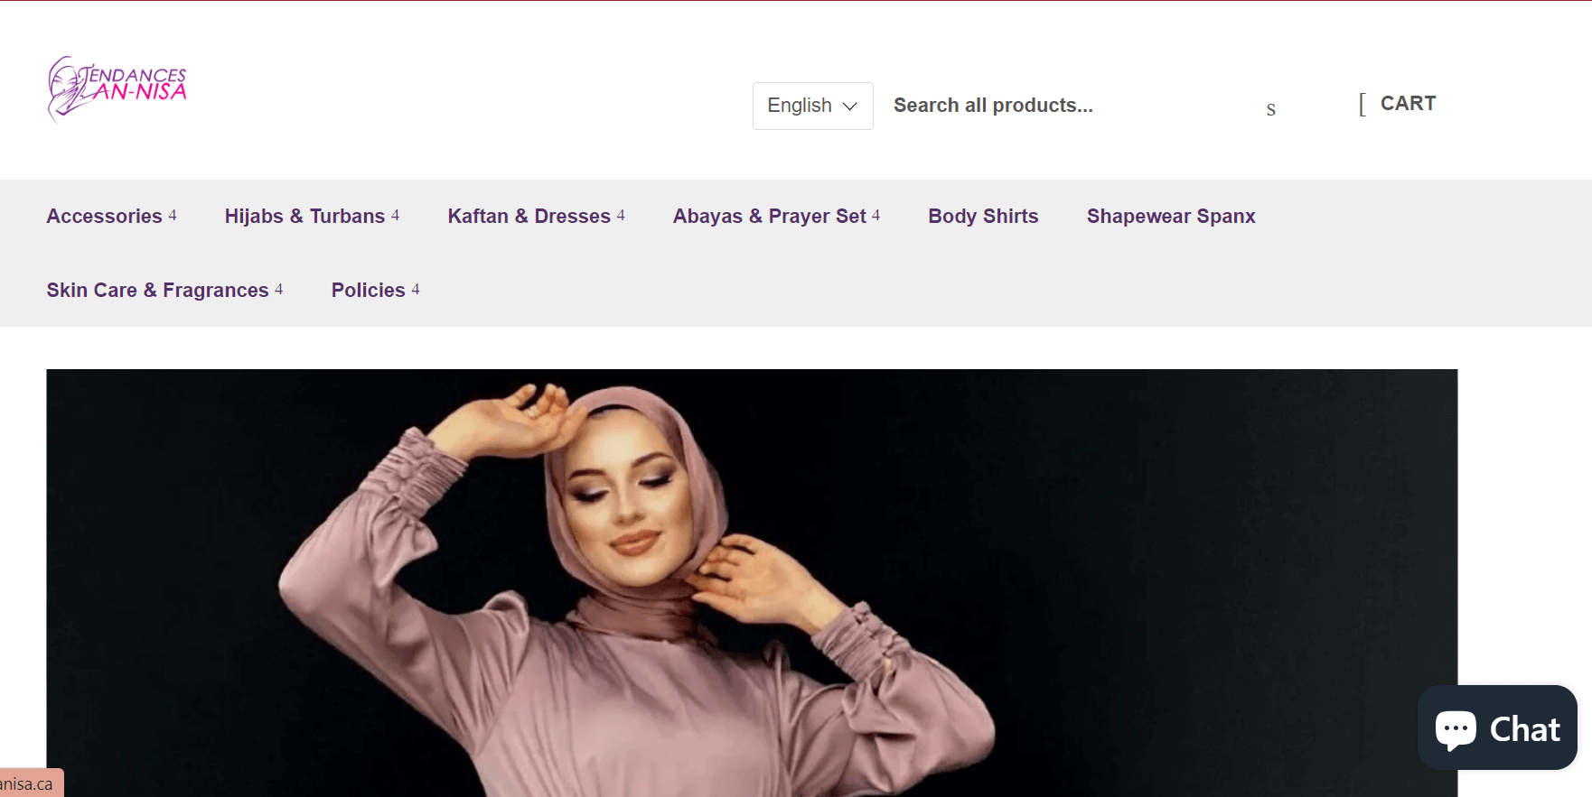Screen dimensions: 1592x797
Task: Expand the Skin Care & Fragrances submenu arrow
Action: [x=279, y=290]
